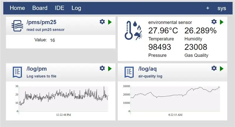
Task: Click the Pressure label
Action: [x=157, y=55]
